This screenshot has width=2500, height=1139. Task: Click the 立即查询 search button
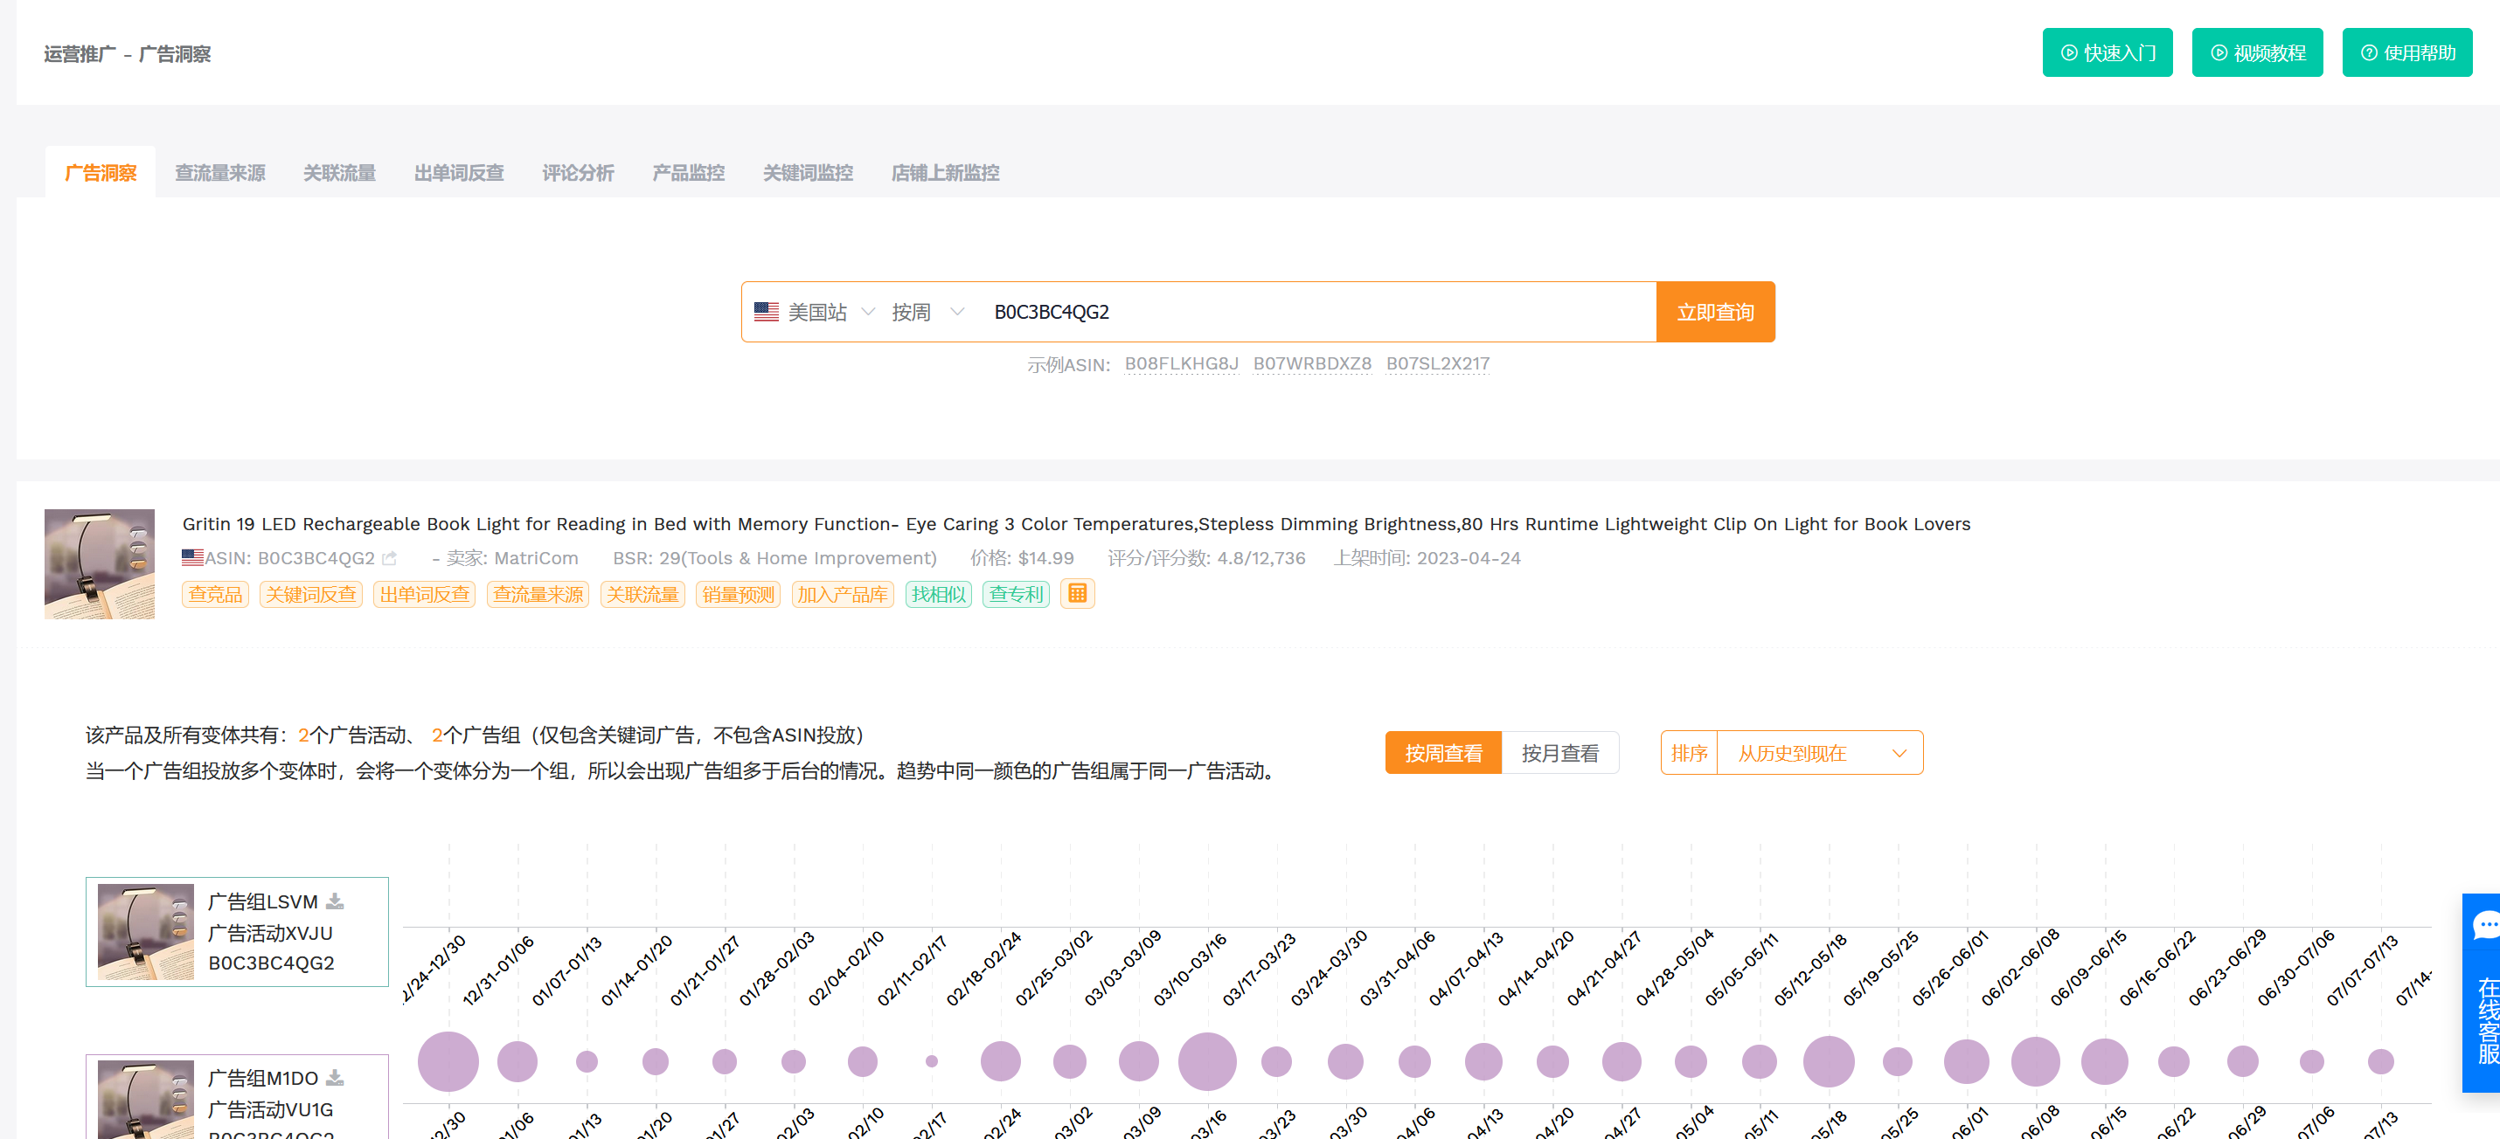pyautogui.click(x=1715, y=312)
